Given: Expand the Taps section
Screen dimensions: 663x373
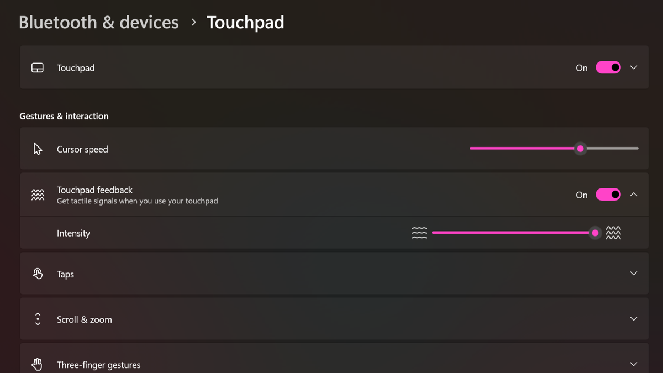Looking at the screenshot, I should tap(633, 273).
